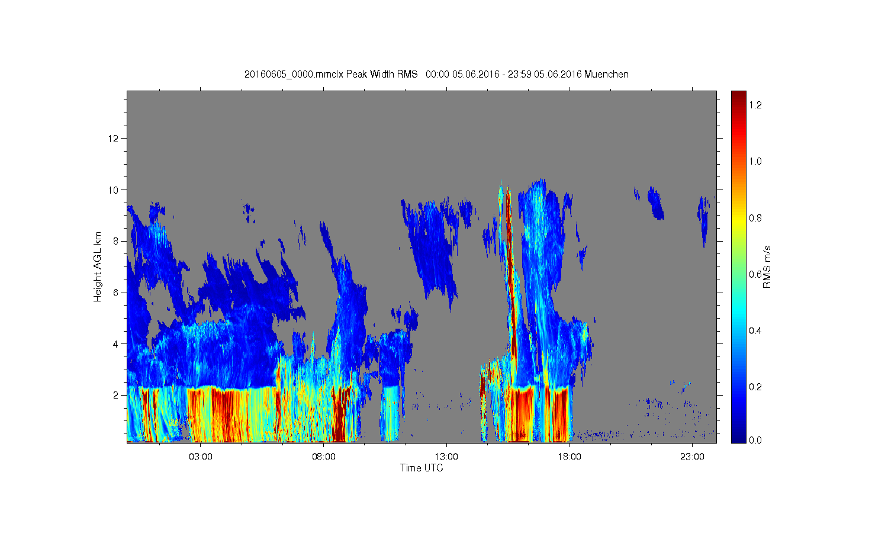The image size is (888, 533).
Task: Click the colorbar value 0.2
Action: 755,387
